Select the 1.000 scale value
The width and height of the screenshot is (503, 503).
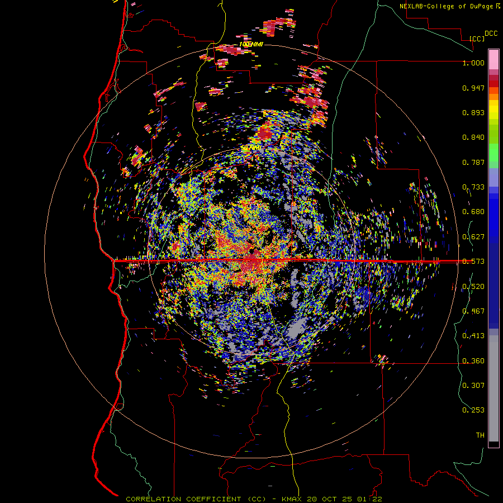[473, 63]
